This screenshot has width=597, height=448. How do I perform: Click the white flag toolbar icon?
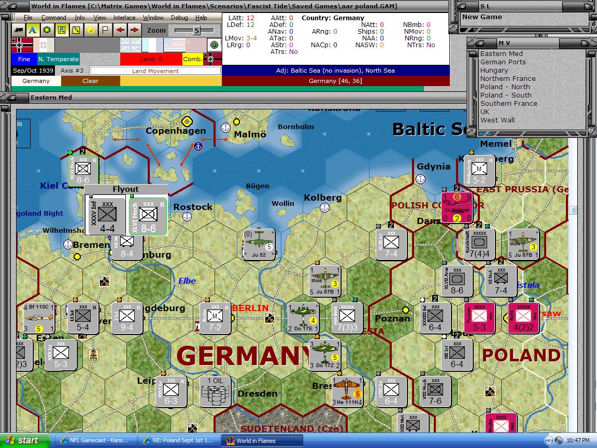[x=106, y=30]
